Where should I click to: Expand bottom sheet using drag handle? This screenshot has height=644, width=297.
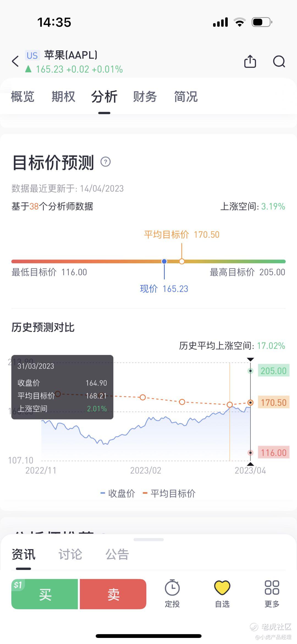tap(148, 540)
